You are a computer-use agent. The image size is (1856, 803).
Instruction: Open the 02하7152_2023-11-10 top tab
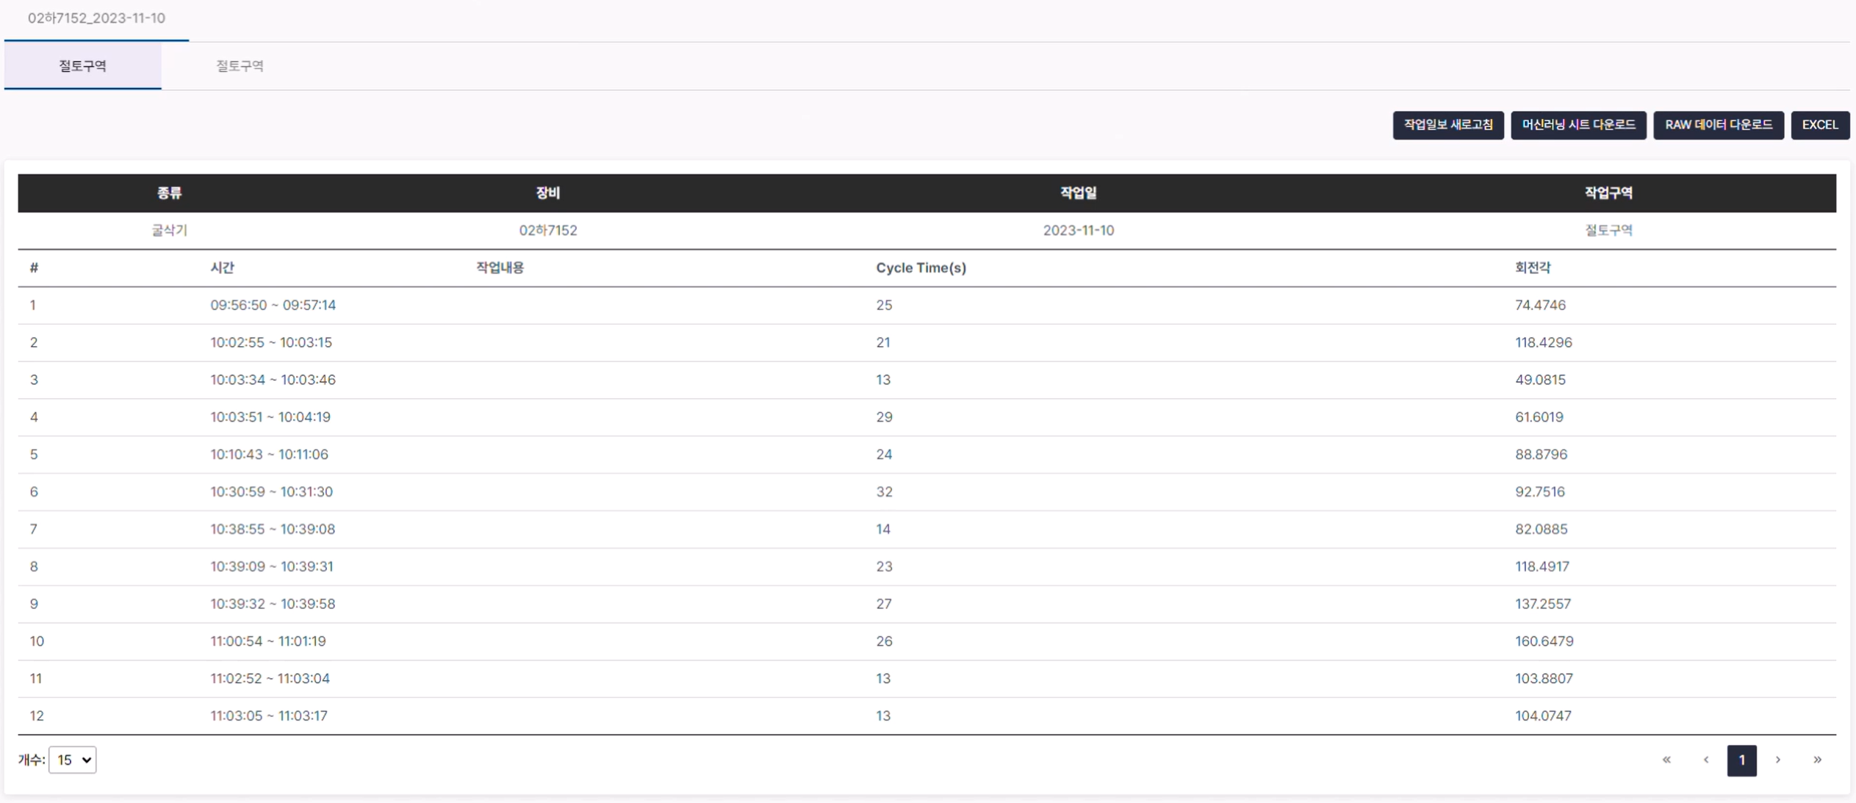96,18
